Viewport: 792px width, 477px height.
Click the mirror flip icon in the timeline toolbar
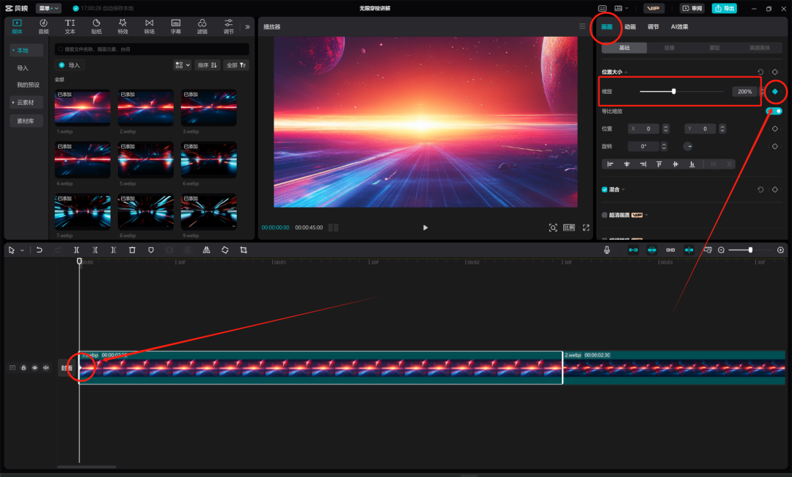click(x=206, y=250)
